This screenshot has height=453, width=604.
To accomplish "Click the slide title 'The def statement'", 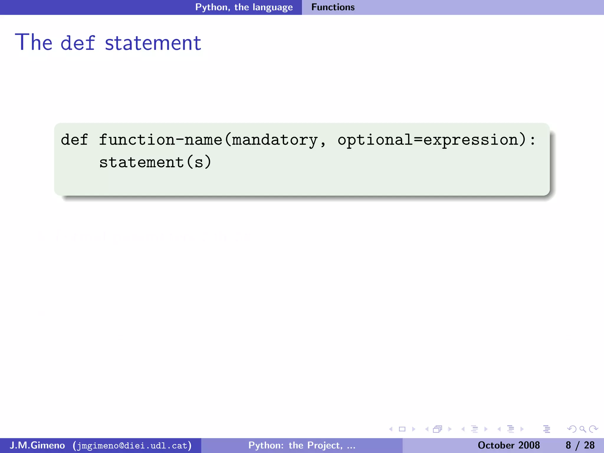I will pyautogui.click(x=108, y=42).
